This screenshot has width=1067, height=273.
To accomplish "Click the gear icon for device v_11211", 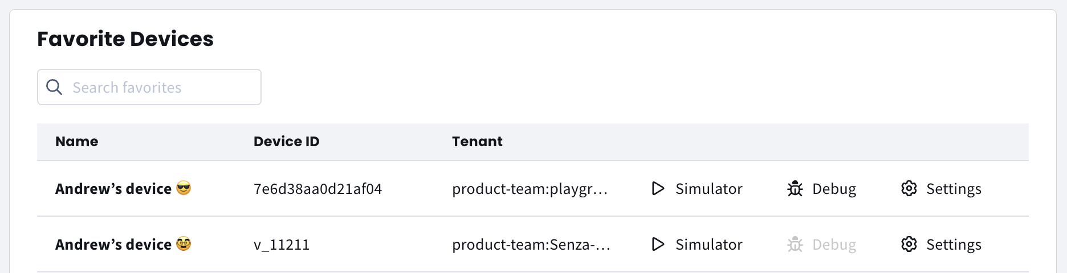I will coord(909,244).
